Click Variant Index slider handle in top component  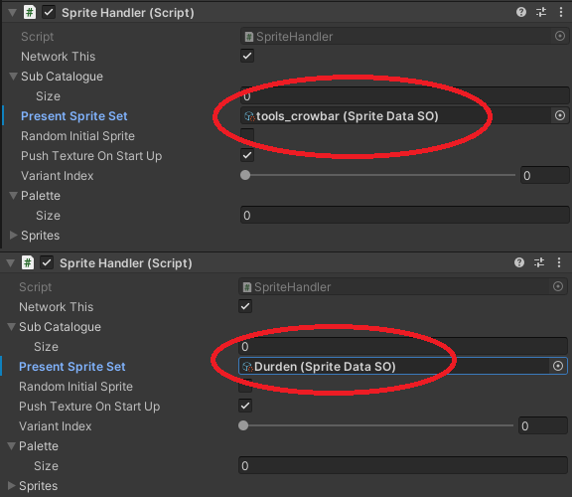pos(245,175)
